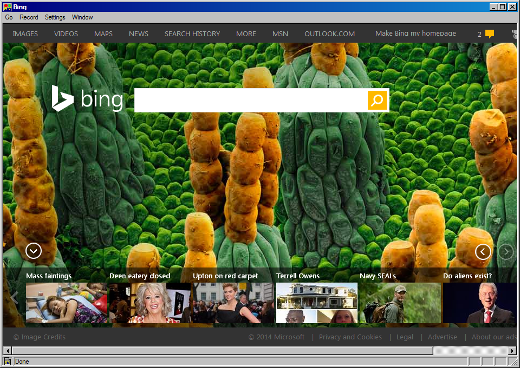Click the orange search magnifier button
This screenshot has width=520, height=368.
pyautogui.click(x=378, y=100)
